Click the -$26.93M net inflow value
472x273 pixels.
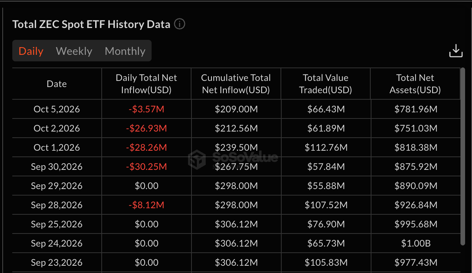point(146,128)
